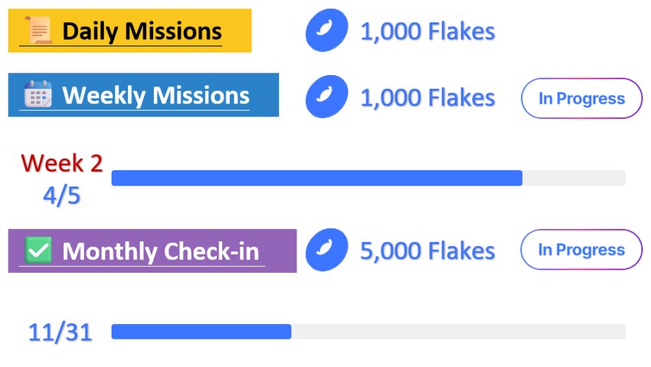Open the Daily Missions heading

click(x=142, y=31)
